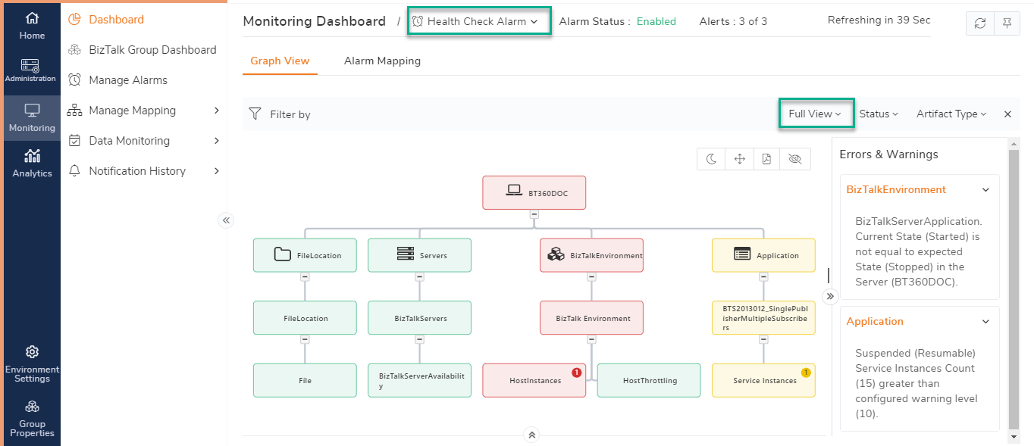Switch to the Alarm Mapping tab

click(382, 61)
